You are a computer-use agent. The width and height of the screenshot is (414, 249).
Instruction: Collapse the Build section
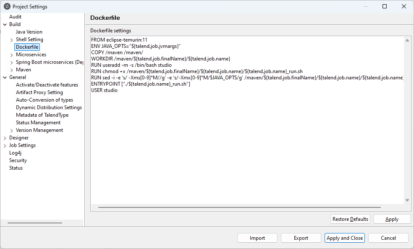click(x=4, y=24)
